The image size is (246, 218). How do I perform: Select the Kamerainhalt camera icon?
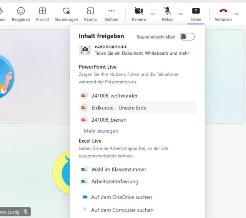(85, 50)
